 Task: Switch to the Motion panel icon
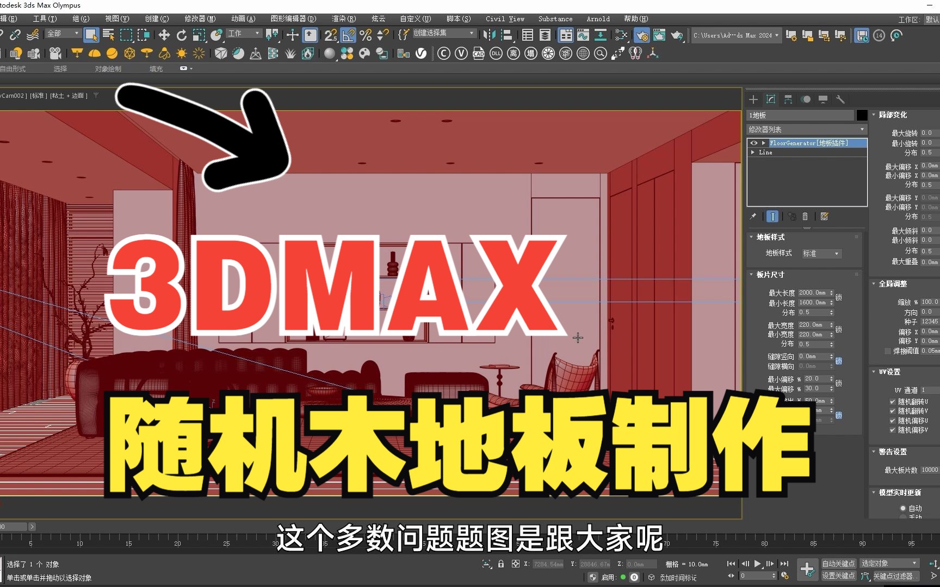(x=806, y=99)
